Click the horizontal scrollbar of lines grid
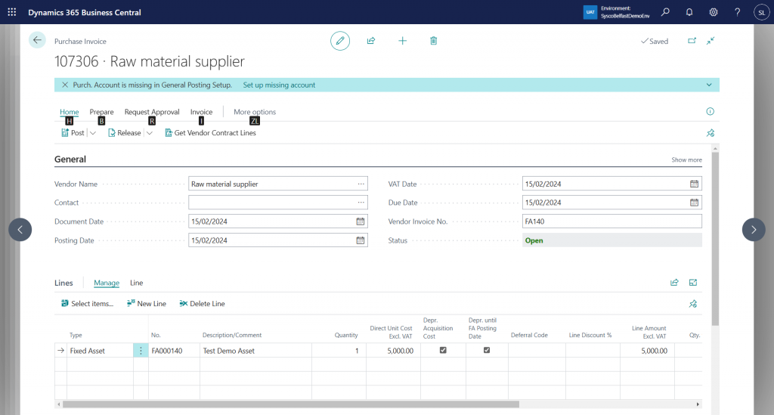 pyautogui.click(x=302, y=404)
